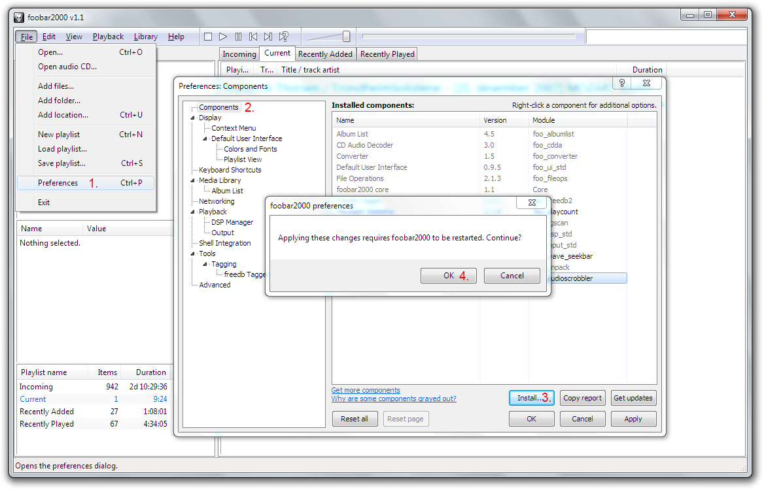Click the random playback icon

coord(284,37)
